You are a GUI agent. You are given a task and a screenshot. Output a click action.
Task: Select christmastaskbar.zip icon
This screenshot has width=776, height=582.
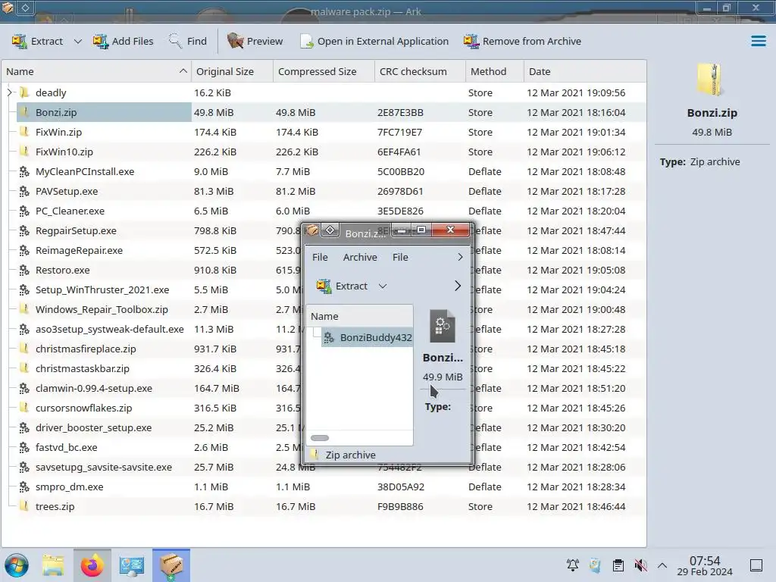coord(24,369)
